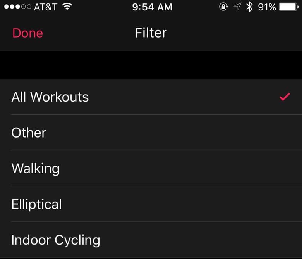Image resolution: width=302 pixels, height=259 pixels.
Task: Select the All Workouts filter
Action: point(50,97)
